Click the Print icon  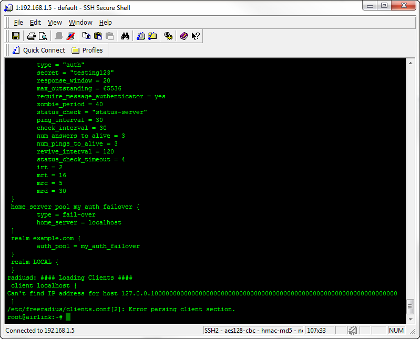click(32, 36)
